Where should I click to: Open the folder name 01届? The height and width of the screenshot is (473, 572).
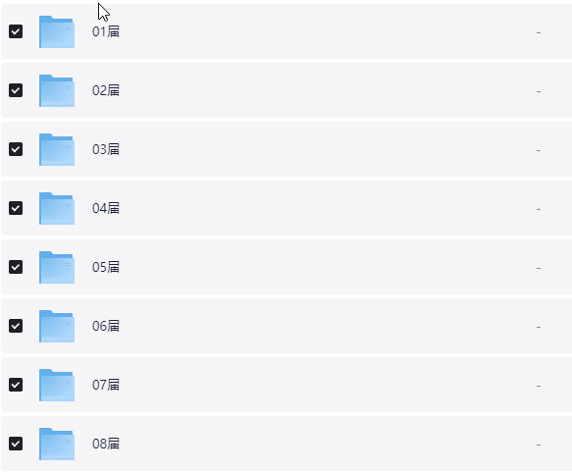point(106,31)
